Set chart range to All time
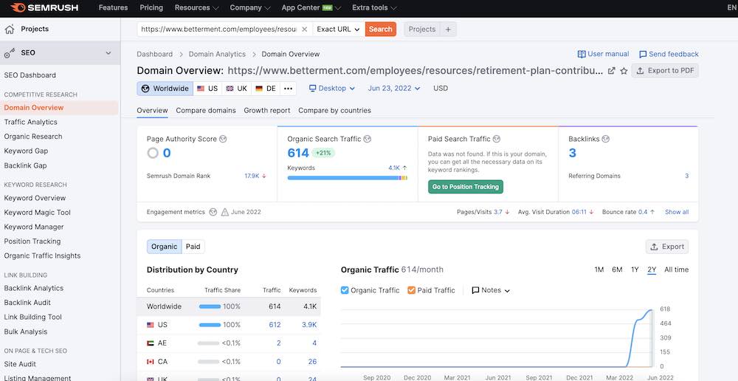The height and width of the screenshot is (381, 738). tap(676, 270)
